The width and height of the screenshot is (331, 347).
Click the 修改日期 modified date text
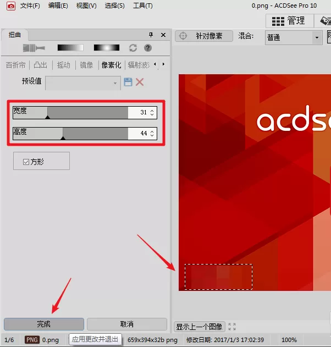click(x=225, y=340)
